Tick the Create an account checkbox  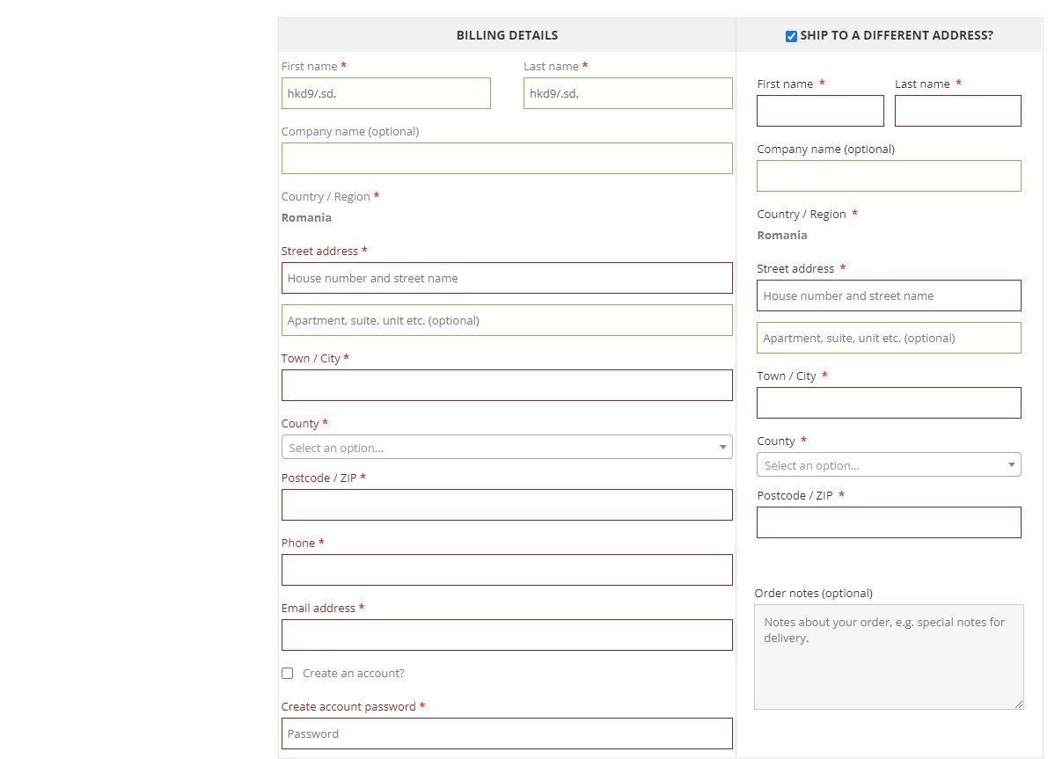[x=287, y=673]
